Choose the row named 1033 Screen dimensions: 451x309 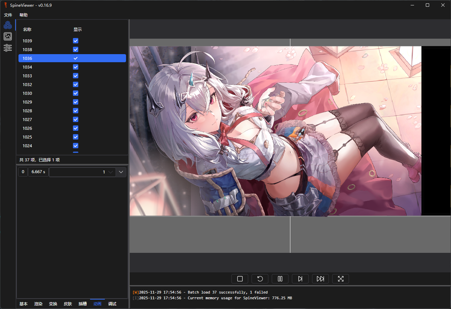click(x=72, y=76)
